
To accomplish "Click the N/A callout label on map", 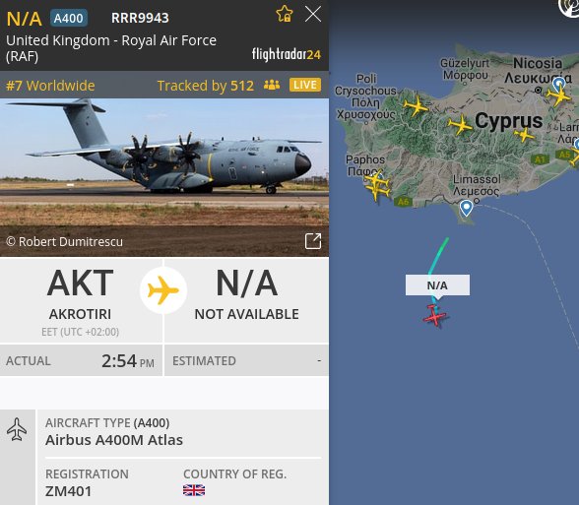I will 437,285.
